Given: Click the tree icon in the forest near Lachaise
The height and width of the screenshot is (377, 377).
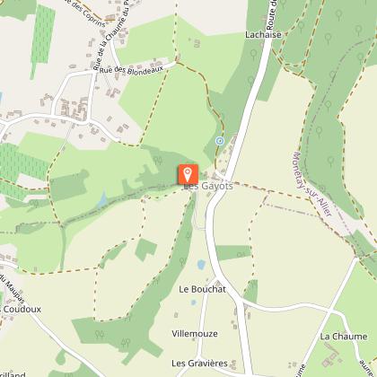Looking at the screenshot, I should 254,55.
